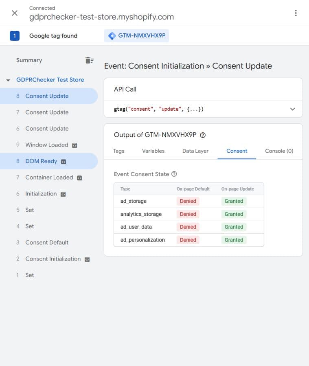Click the gdprchecker-test-store.myshopify.com domain text

coord(101,17)
